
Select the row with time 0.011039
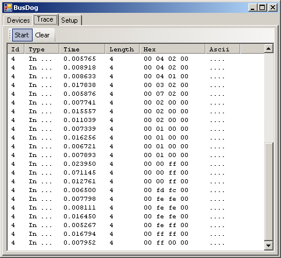pos(136,120)
